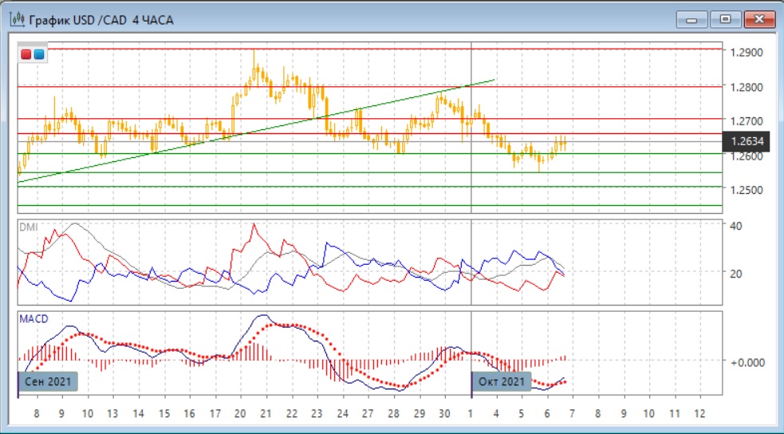This screenshot has width=784, height=434.
Task: Click the 40 level on DMI scale
Action: point(736,227)
